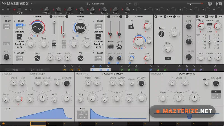
Task: Select Aux routing for oscillator one
Action: pyautogui.click(x=54, y=44)
